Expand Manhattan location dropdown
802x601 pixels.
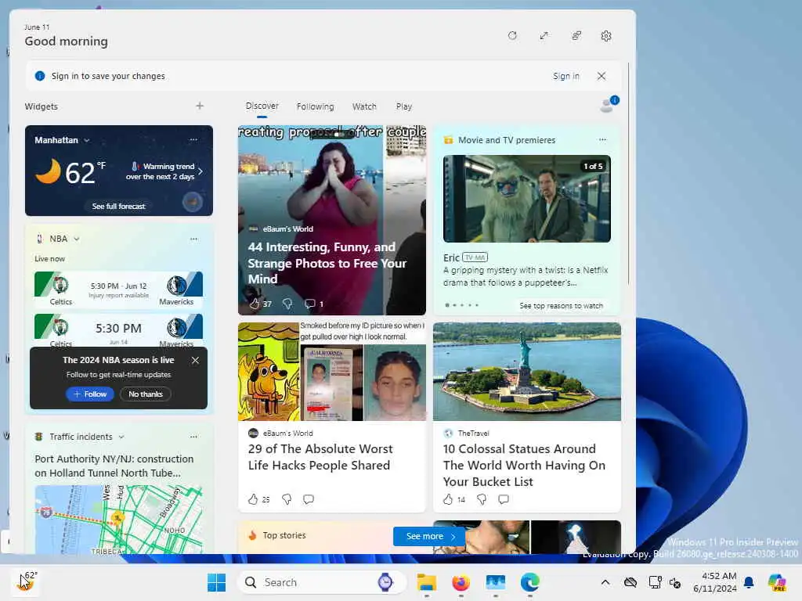pyautogui.click(x=86, y=140)
